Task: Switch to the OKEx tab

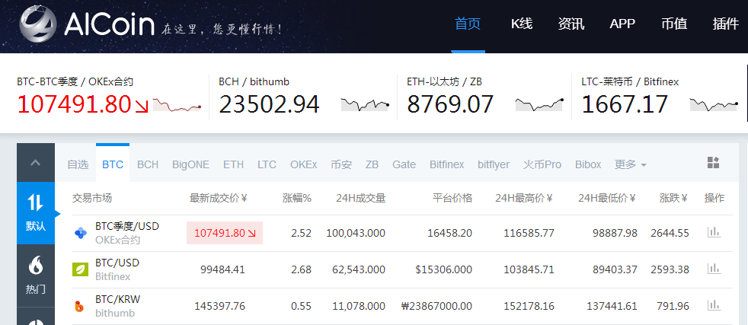Action: 303,164
